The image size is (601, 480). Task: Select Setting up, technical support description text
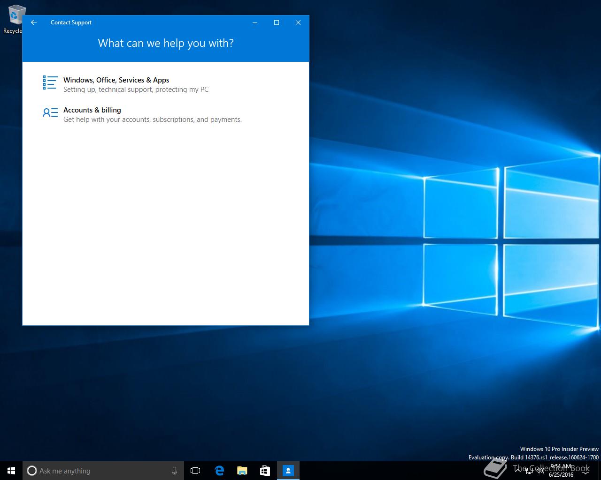tap(136, 90)
